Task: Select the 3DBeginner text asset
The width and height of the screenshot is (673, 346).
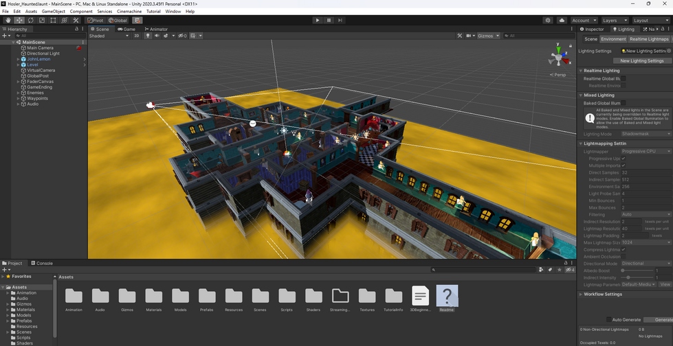Action: [420, 299]
